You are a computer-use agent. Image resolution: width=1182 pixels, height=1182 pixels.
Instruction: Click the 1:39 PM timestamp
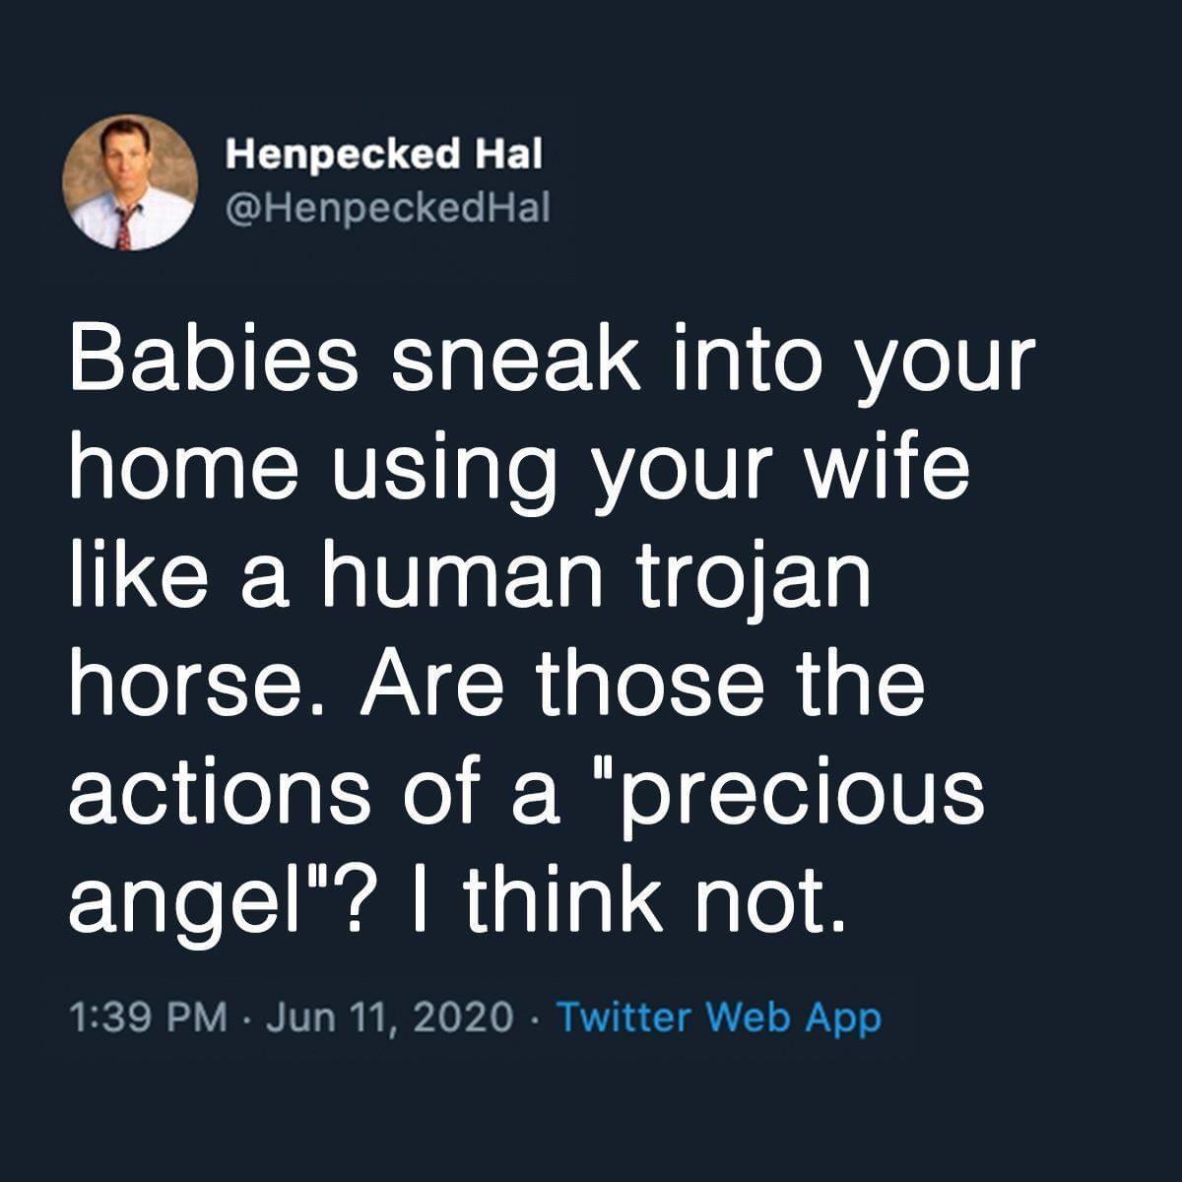[x=149, y=1017]
